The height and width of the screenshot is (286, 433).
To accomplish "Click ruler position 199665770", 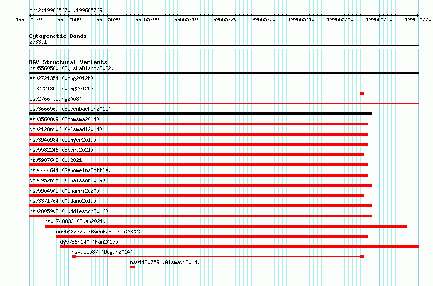I will pos(418,19).
